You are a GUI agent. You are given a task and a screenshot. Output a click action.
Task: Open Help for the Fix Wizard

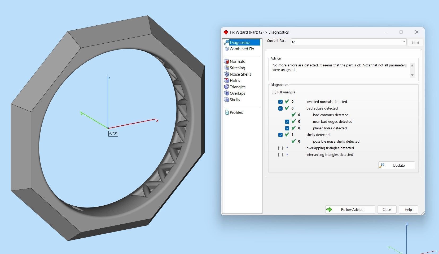pyautogui.click(x=408, y=210)
